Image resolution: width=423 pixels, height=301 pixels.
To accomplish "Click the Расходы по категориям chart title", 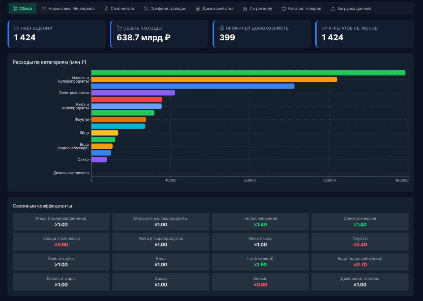I will (x=50, y=62).
